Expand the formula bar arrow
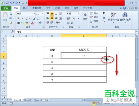139x106 pixels. (x=137, y=32)
